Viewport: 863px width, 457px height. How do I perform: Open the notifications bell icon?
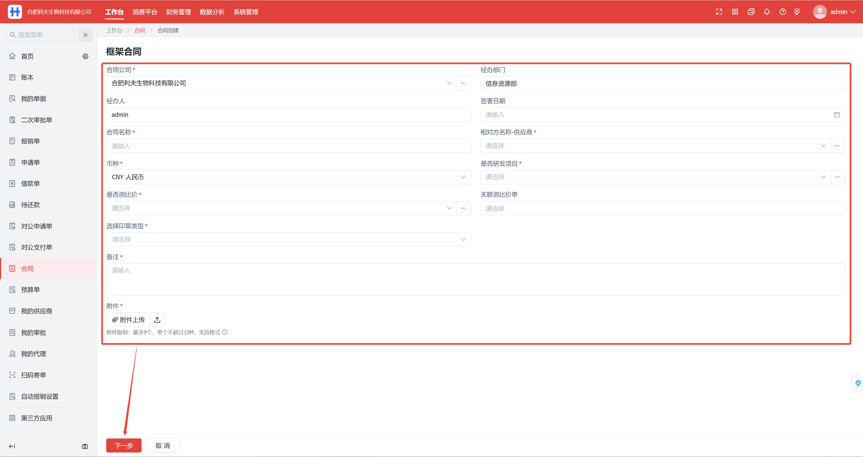coord(767,12)
